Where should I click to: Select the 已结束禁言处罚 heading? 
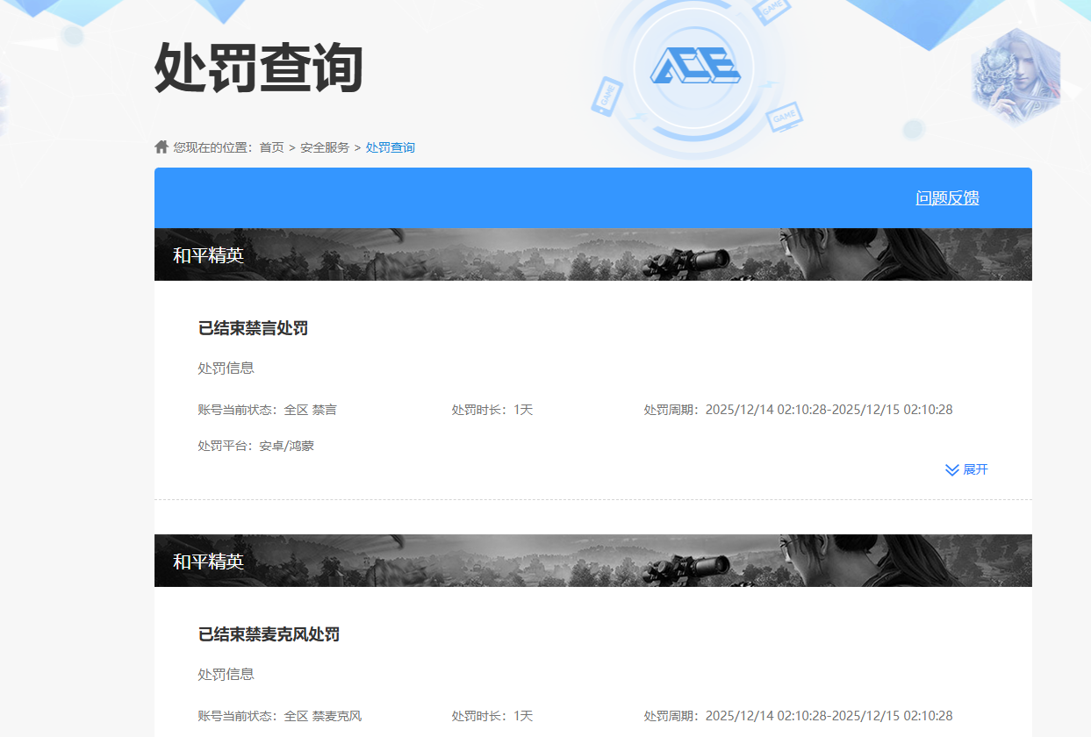(x=254, y=328)
